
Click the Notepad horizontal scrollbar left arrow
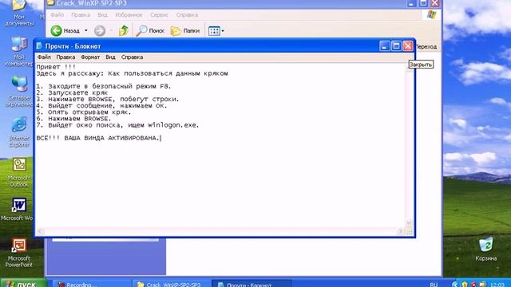(x=40, y=231)
